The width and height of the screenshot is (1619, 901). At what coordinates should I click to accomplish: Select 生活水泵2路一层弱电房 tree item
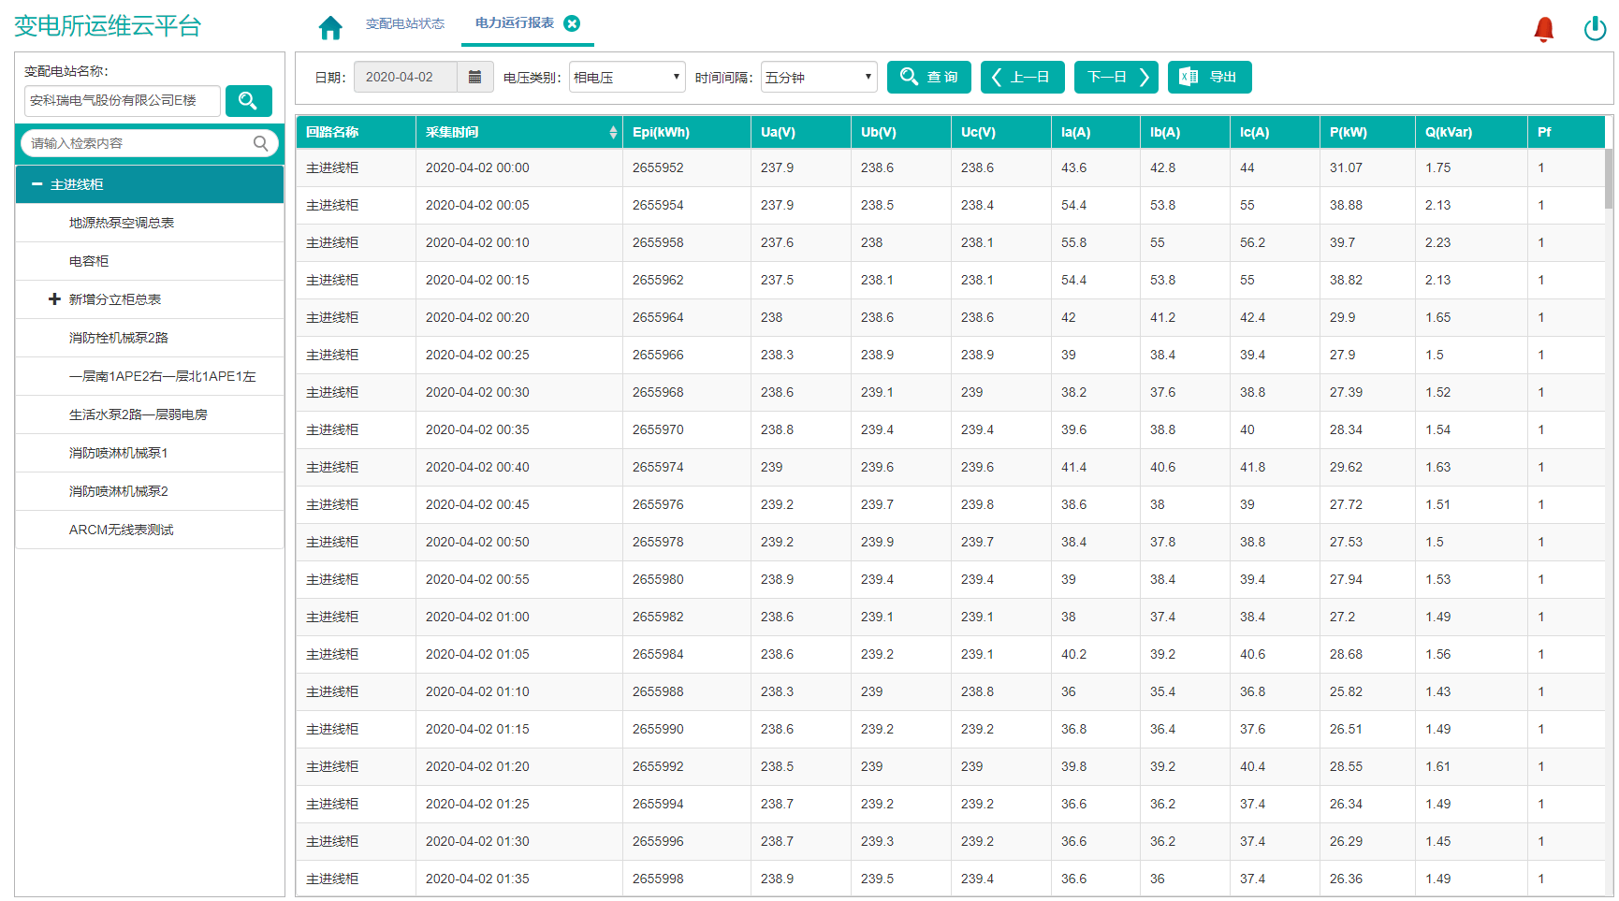(x=139, y=414)
